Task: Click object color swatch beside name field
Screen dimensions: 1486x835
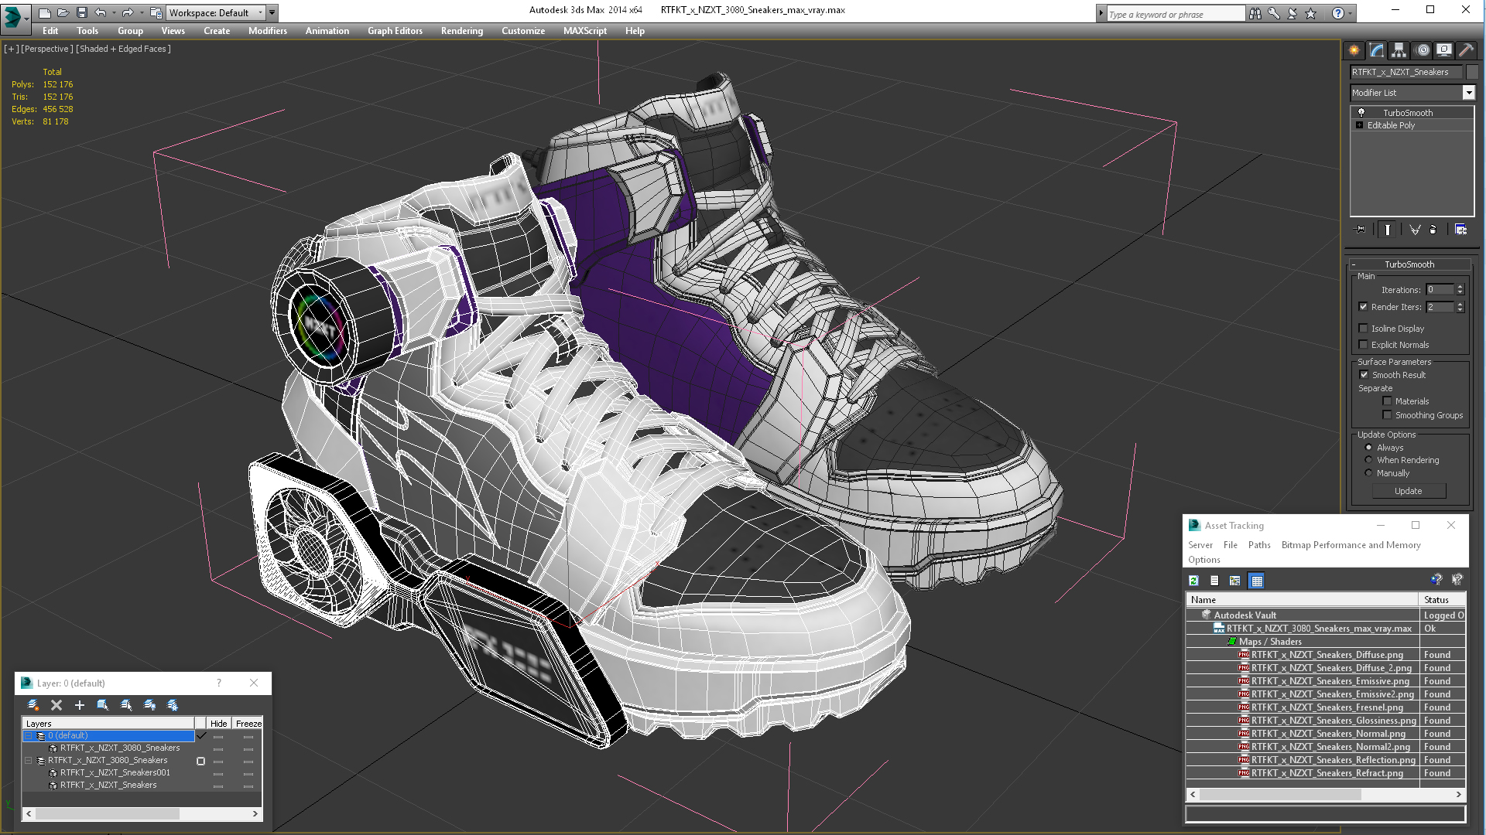Action: click(1473, 72)
